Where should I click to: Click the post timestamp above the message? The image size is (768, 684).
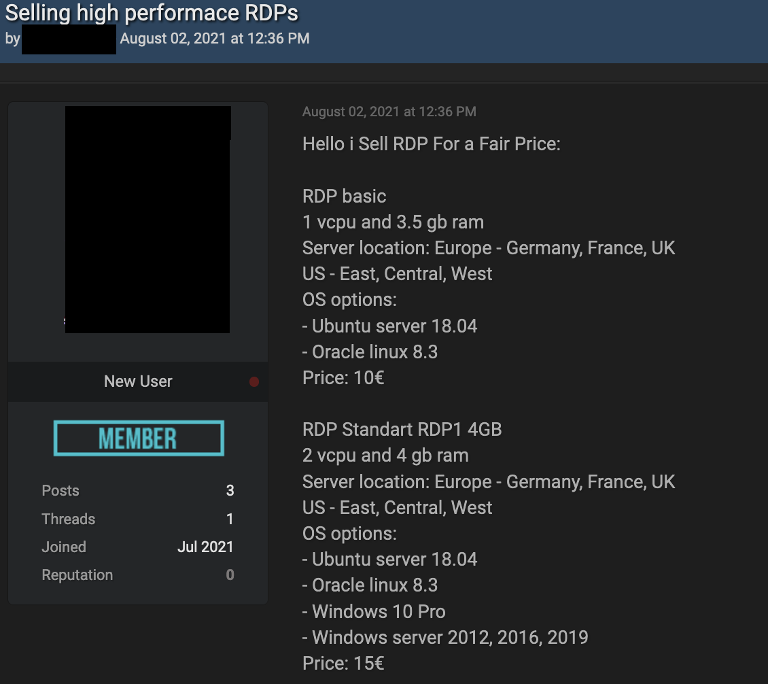[x=389, y=112]
